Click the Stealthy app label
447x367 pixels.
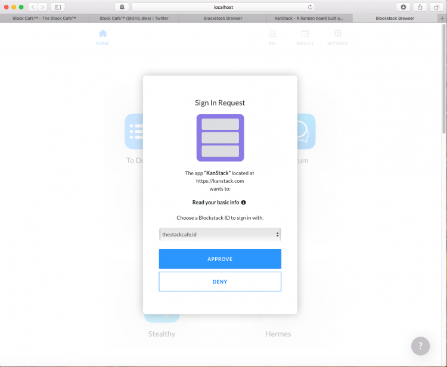[x=162, y=334]
